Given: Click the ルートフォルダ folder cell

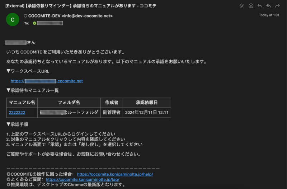Looking at the screenshot, I should coord(69,113).
